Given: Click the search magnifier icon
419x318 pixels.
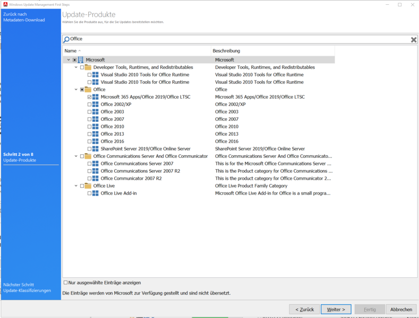Looking at the screenshot, I should click(x=66, y=39).
